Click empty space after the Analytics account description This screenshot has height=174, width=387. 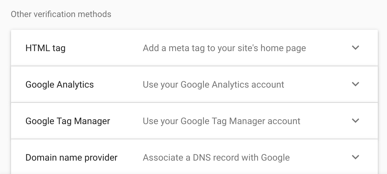pyautogui.click(x=315, y=85)
